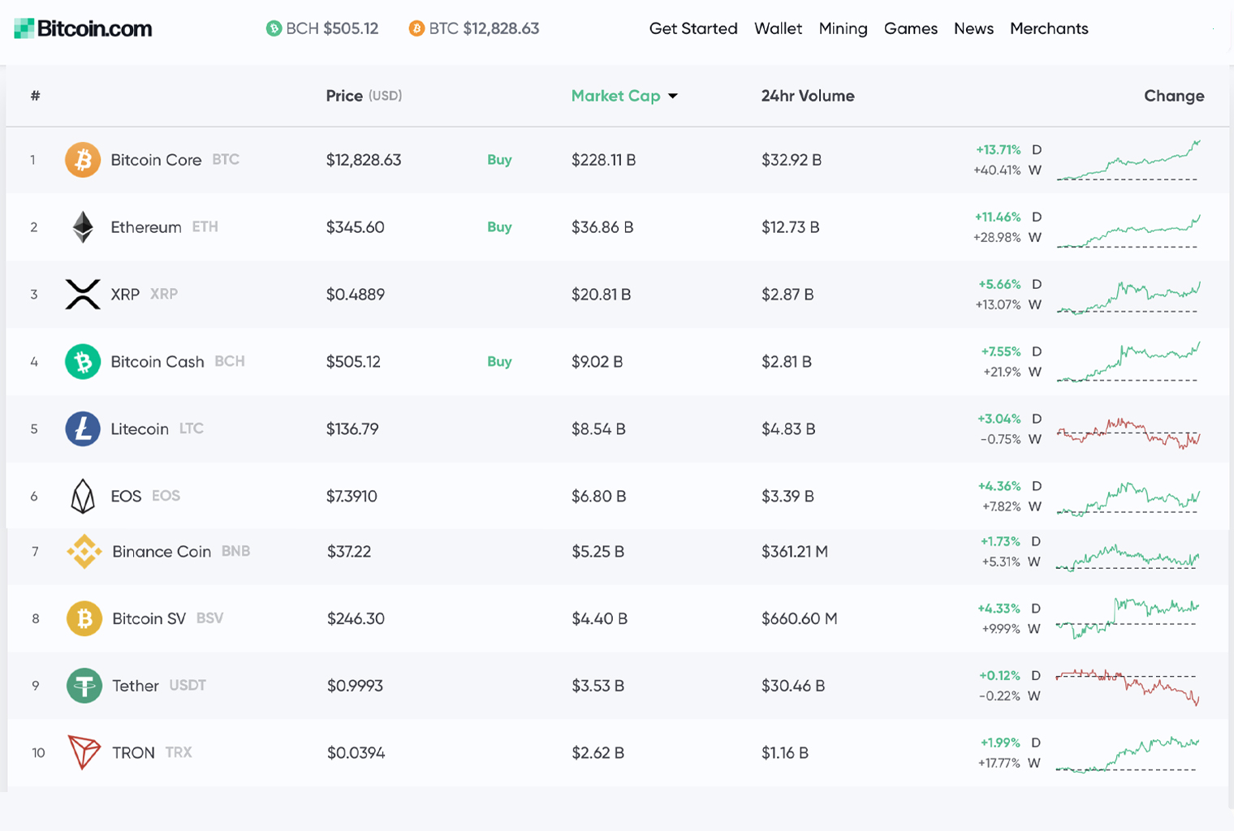The image size is (1234, 831).
Task: Open Tether red sparkline chart
Action: pos(1128,687)
